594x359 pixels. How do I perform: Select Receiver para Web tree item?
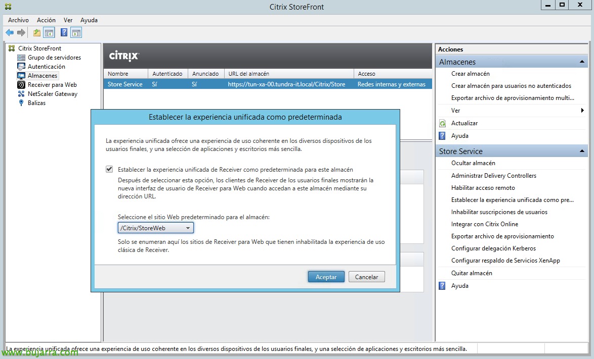pos(52,85)
